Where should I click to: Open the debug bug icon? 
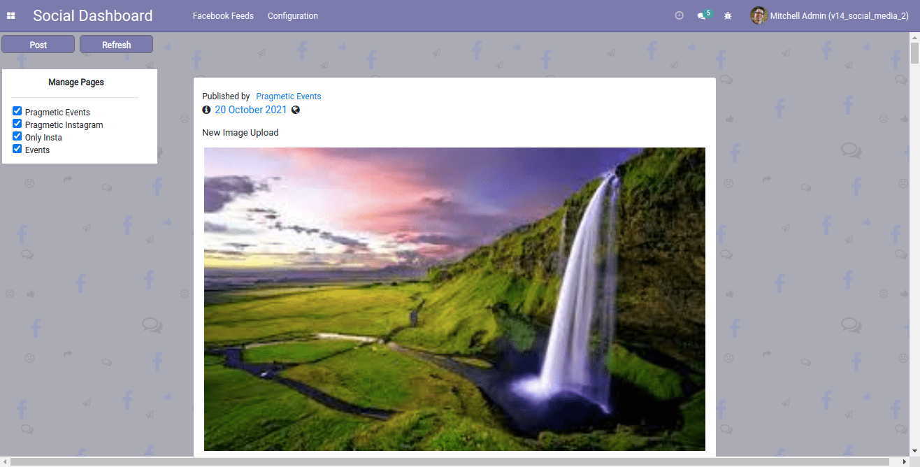pyautogui.click(x=728, y=15)
